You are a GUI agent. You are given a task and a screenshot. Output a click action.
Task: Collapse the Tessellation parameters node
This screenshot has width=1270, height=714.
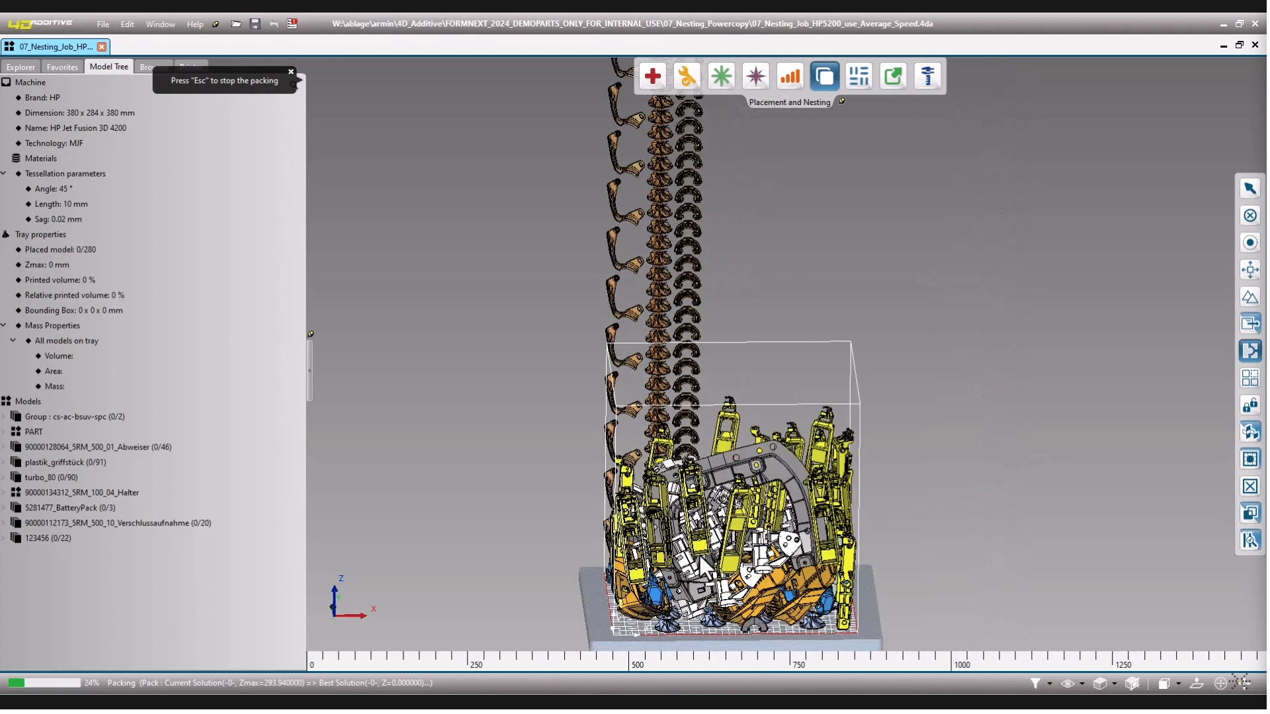(4, 173)
